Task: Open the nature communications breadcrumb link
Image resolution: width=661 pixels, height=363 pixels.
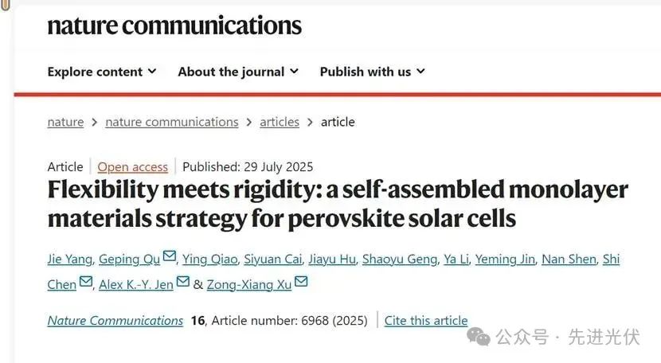Action: click(172, 122)
